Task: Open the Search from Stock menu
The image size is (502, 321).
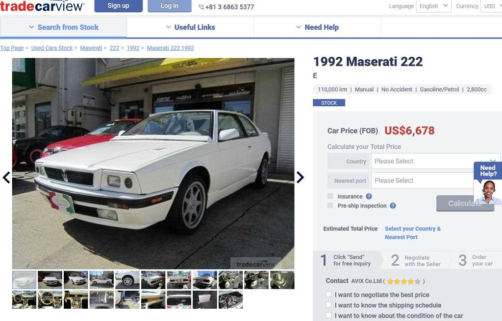Action: [63, 27]
